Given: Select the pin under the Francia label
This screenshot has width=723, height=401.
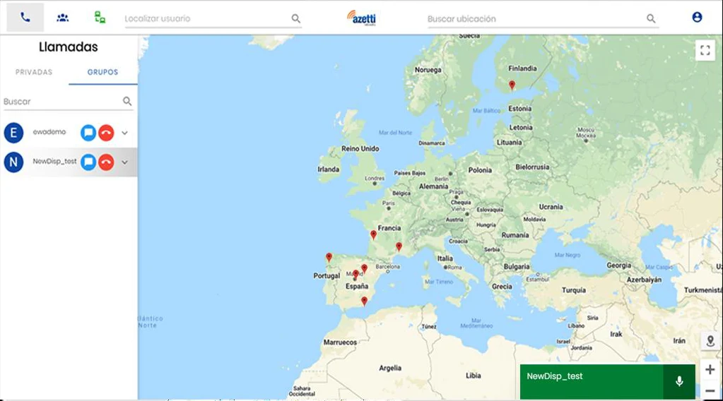Looking at the screenshot, I should (x=373, y=235).
